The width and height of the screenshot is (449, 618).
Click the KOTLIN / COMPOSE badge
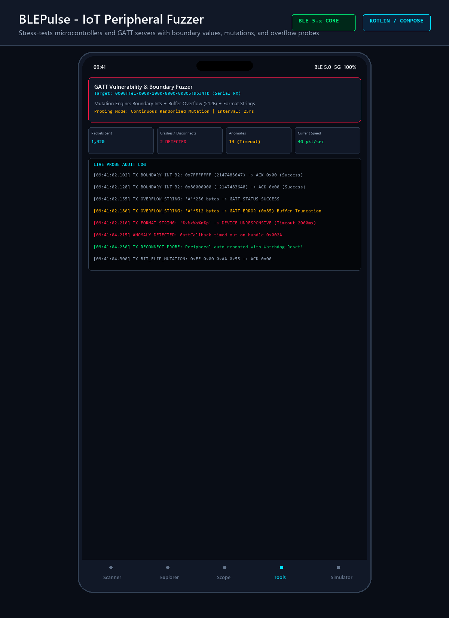tap(397, 22)
